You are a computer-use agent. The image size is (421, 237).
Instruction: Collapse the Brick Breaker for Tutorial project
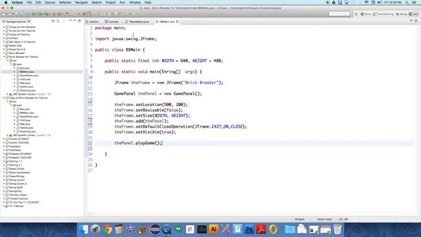(x=4, y=57)
